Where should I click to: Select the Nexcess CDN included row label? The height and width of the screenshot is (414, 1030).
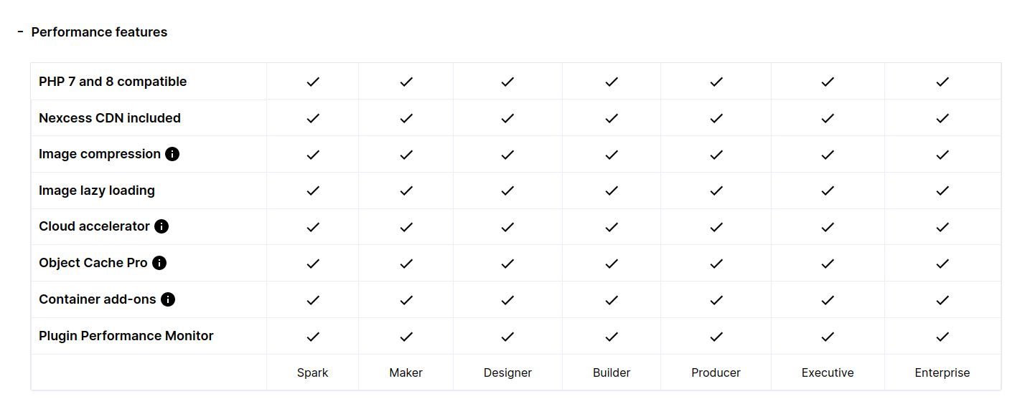click(x=110, y=118)
